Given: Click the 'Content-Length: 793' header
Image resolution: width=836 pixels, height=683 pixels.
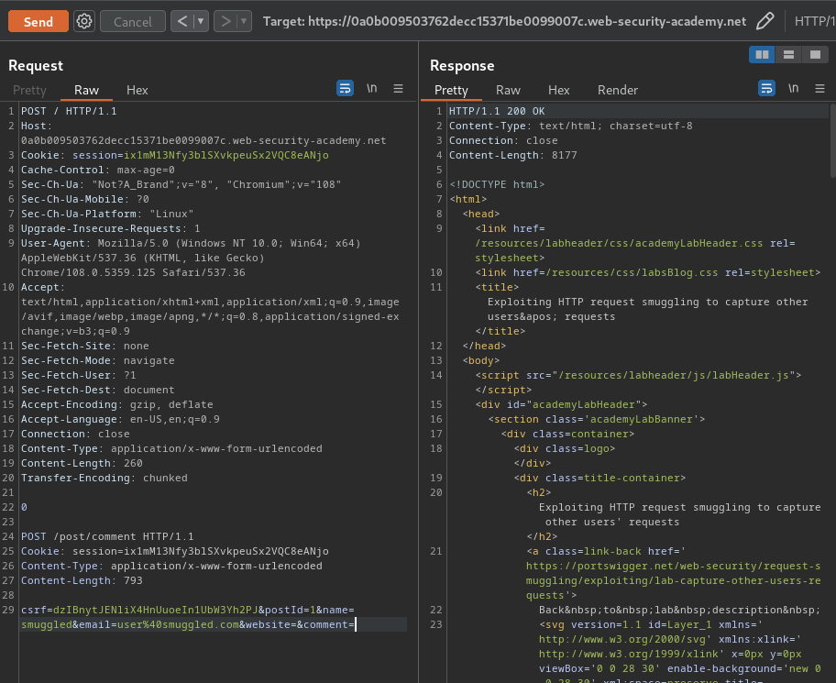Looking at the screenshot, I should pos(82,580).
